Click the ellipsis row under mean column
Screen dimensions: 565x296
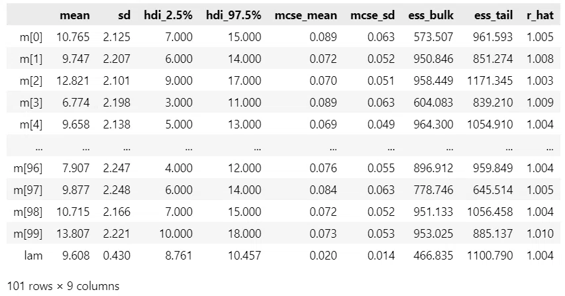(85, 148)
